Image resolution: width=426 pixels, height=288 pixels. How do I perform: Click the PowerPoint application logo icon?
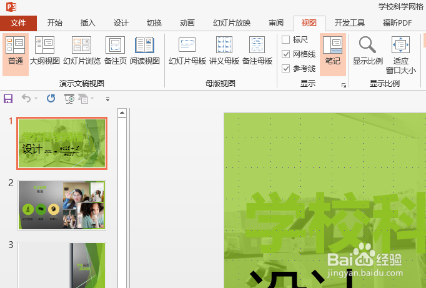11,6
